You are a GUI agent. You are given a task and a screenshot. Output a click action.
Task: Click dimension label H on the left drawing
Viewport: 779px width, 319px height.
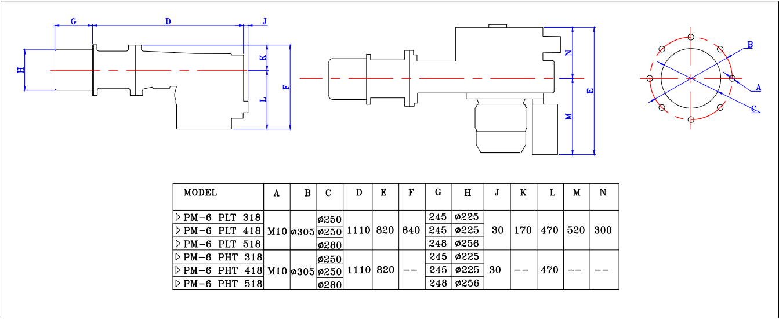tap(21, 70)
